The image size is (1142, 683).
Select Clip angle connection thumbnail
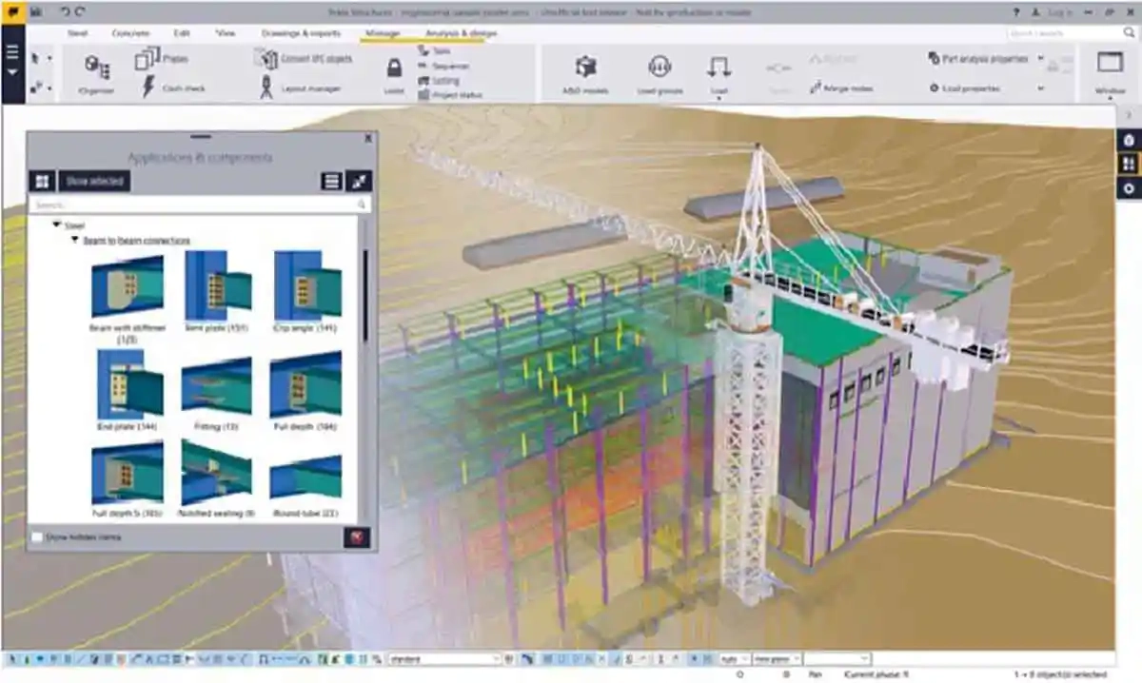pos(307,286)
